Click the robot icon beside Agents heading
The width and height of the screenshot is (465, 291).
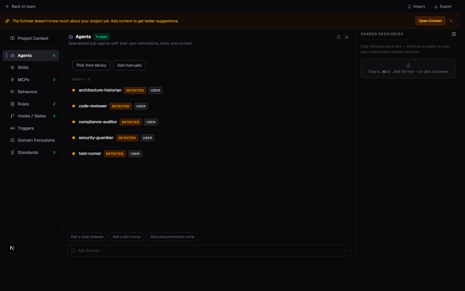71,37
